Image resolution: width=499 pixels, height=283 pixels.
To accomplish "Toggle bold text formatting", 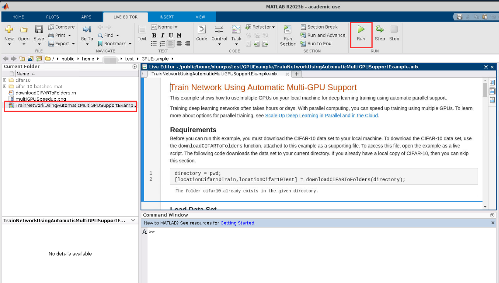I will coord(154,35).
